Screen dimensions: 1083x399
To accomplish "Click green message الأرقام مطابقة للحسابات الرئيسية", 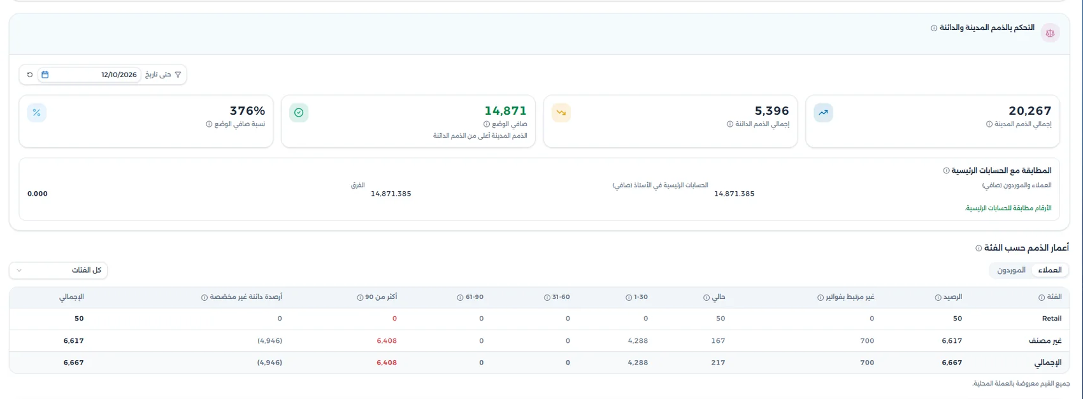I will [x=1008, y=208].
